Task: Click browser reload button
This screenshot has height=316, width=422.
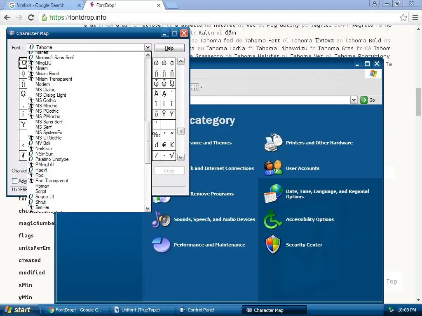Action: (31, 17)
